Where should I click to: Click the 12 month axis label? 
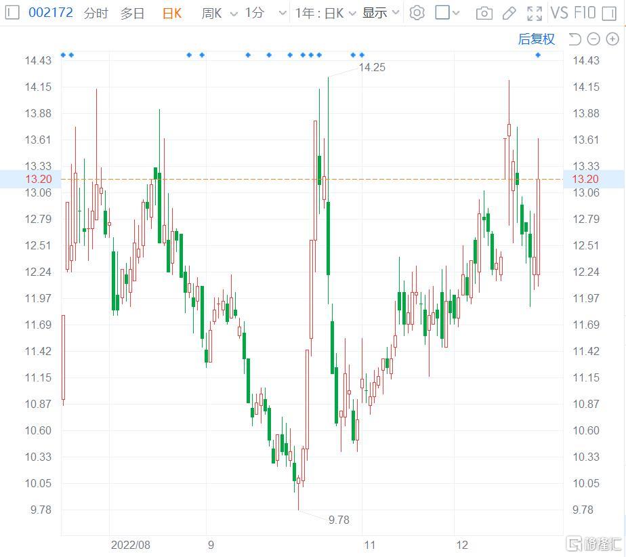click(462, 545)
